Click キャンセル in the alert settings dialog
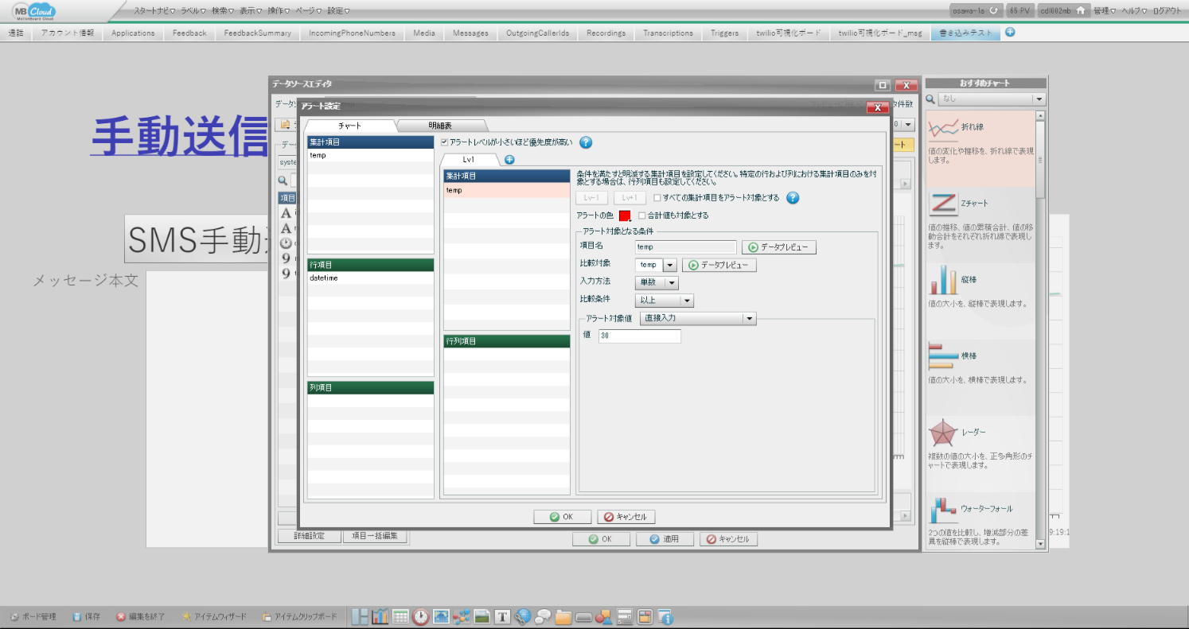Image resolution: width=1189 pixels, height=629 pixels. 626,517
